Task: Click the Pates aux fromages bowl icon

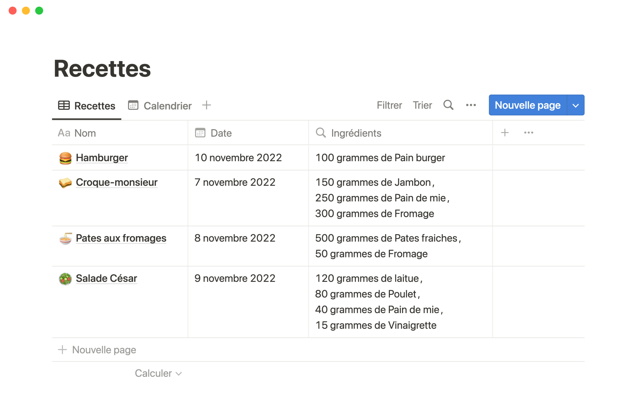Action: (x=65, y=238)
